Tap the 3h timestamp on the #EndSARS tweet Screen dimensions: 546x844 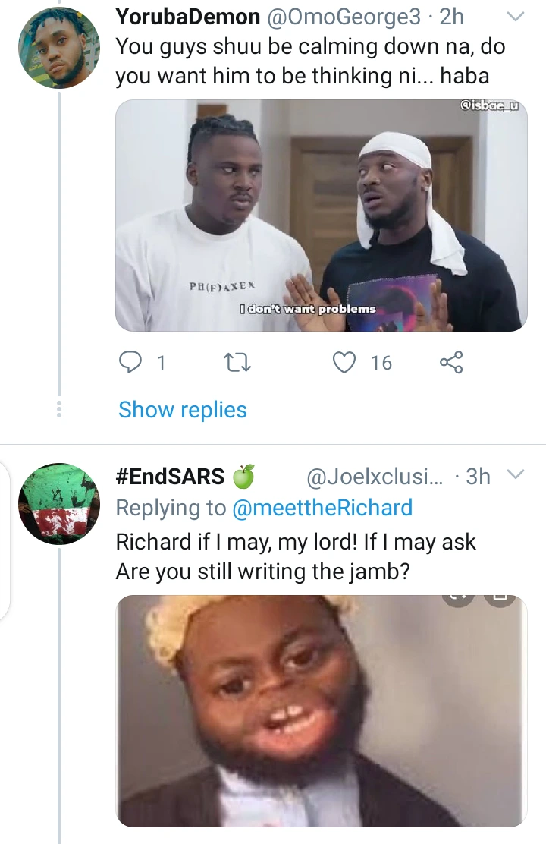pyautogui.click(x=478, y=477)
